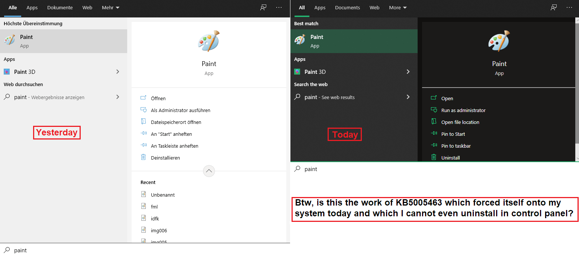Click 'Uninstall' in the dark panel
The height and width of the screenshot is (256, 579).
[450, 158]
